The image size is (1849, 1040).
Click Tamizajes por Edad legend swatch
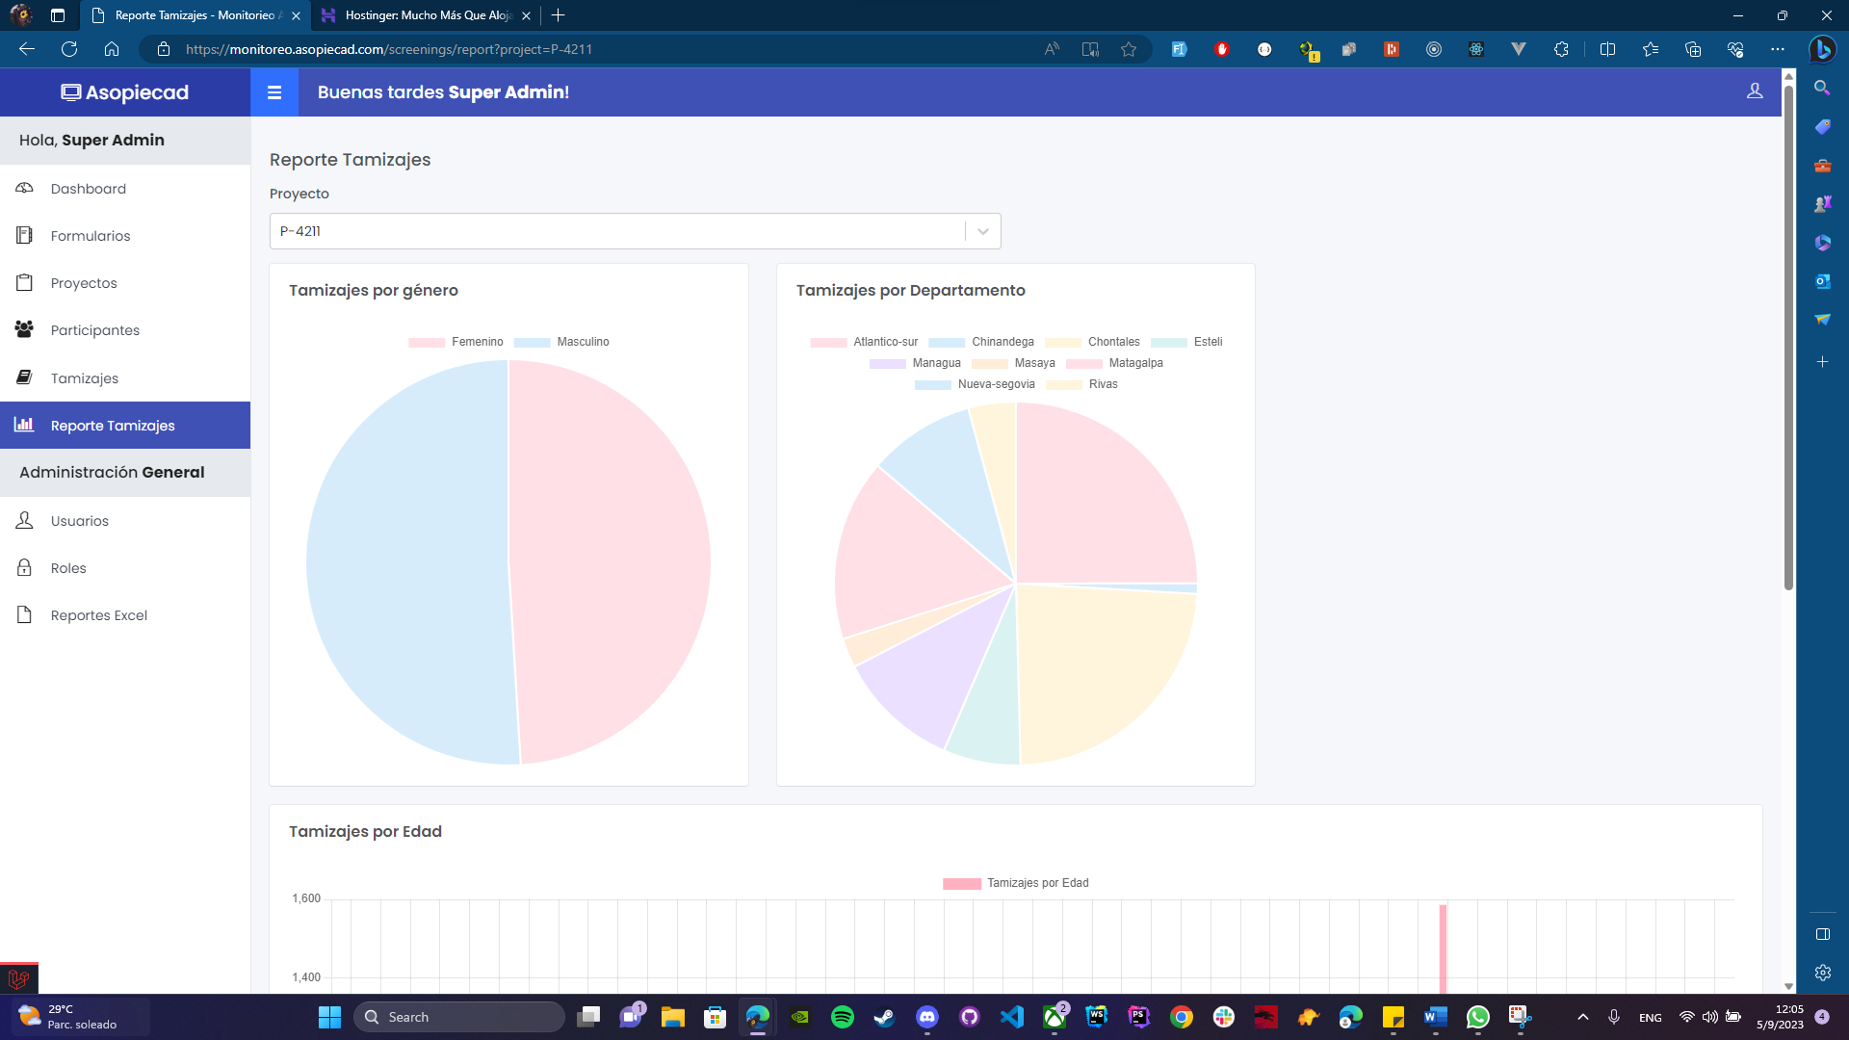[961, 883]
